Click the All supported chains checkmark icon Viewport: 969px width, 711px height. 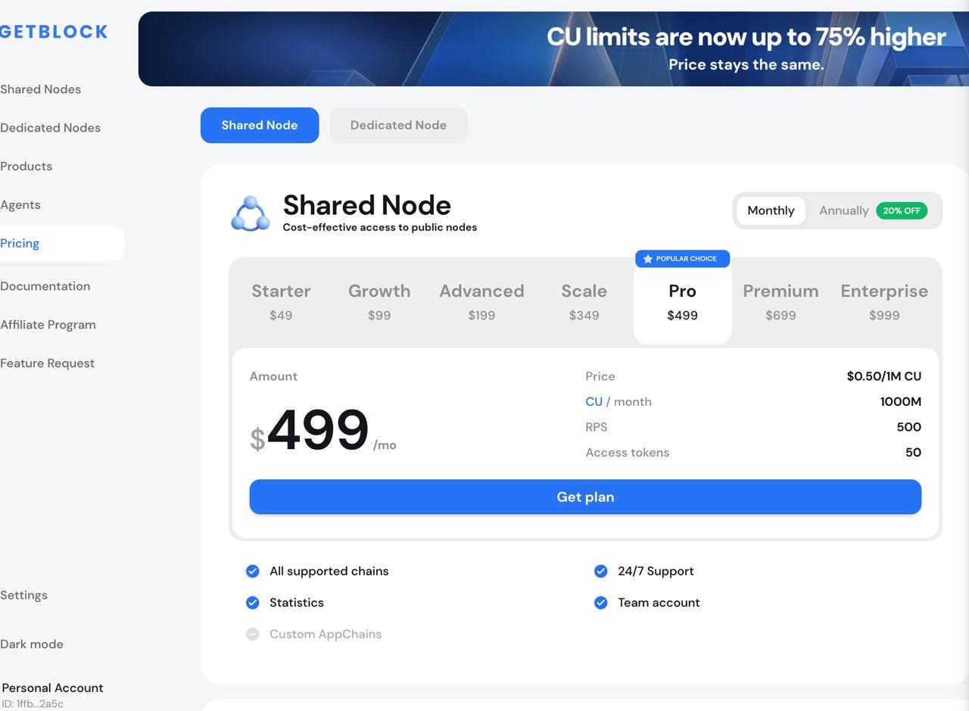[253, 571]
